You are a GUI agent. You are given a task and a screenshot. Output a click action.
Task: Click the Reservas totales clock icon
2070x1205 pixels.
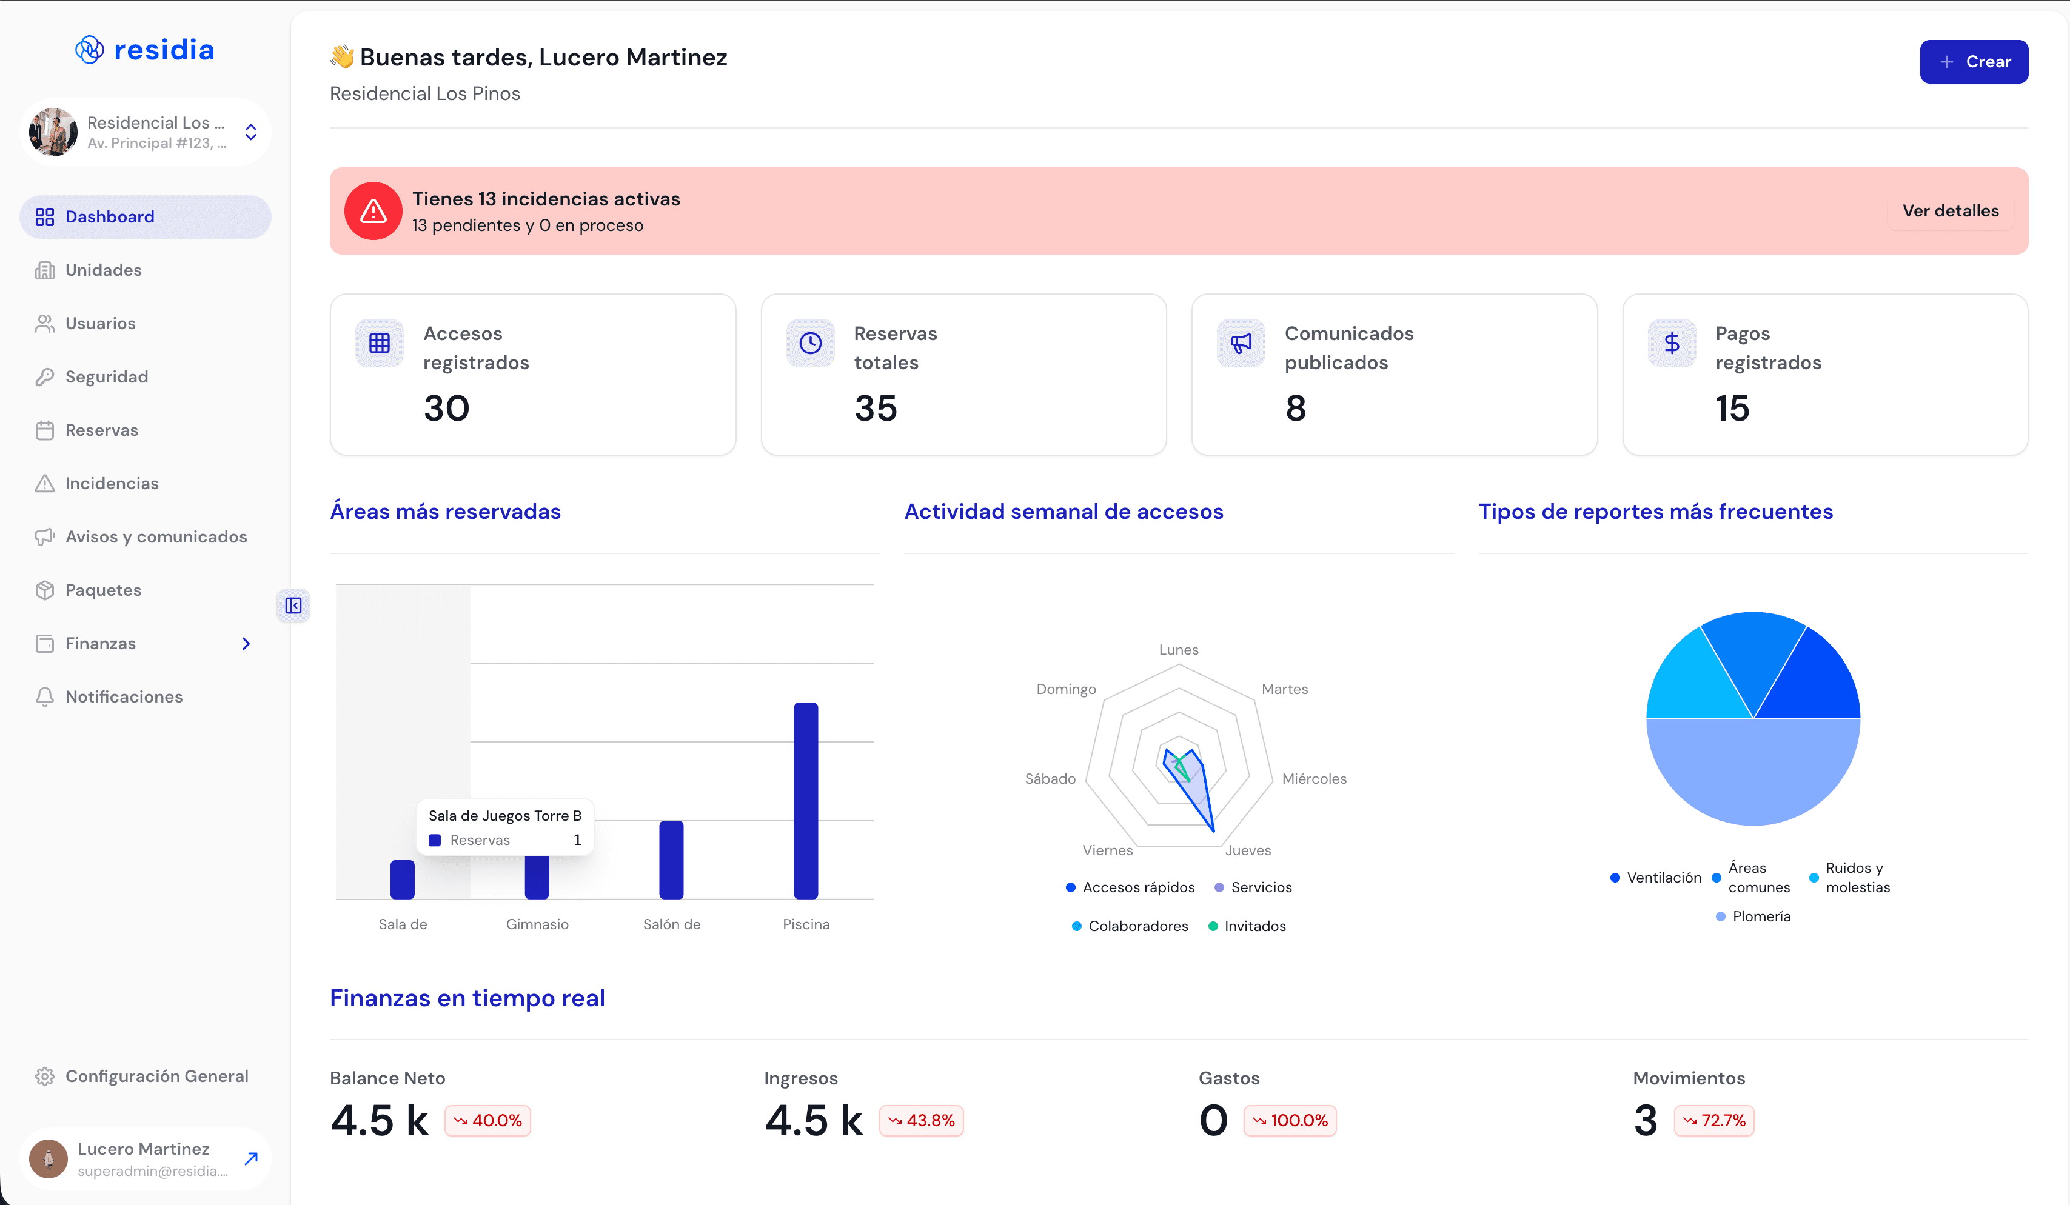(x=810, y=343)
